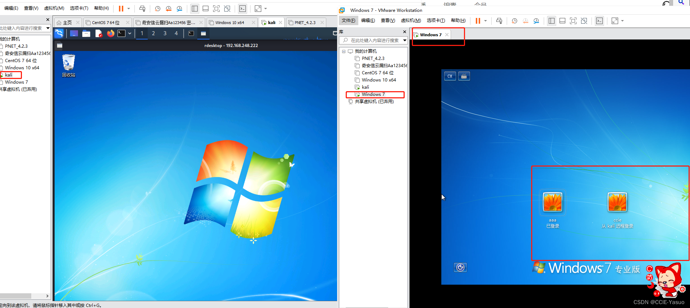
Task: Open 文件(F) menu in Windows 7 VMware window
Action: tap(349, 20)
